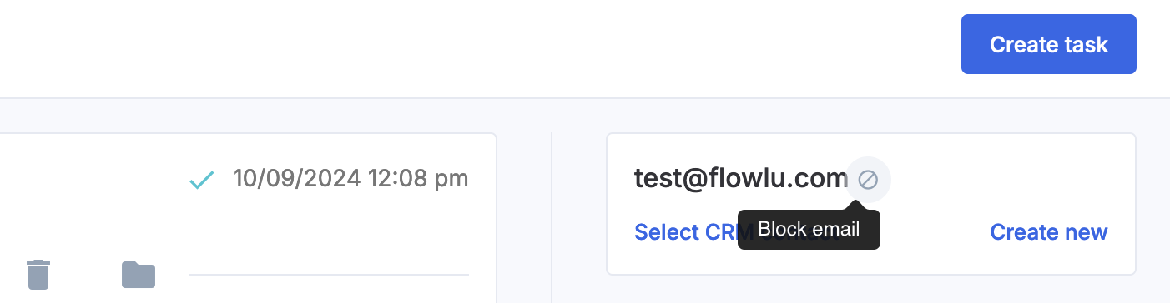Click the horizontal divider beside the folder icon
This screenshot has height=303, width=1170.
pos(329,274)
